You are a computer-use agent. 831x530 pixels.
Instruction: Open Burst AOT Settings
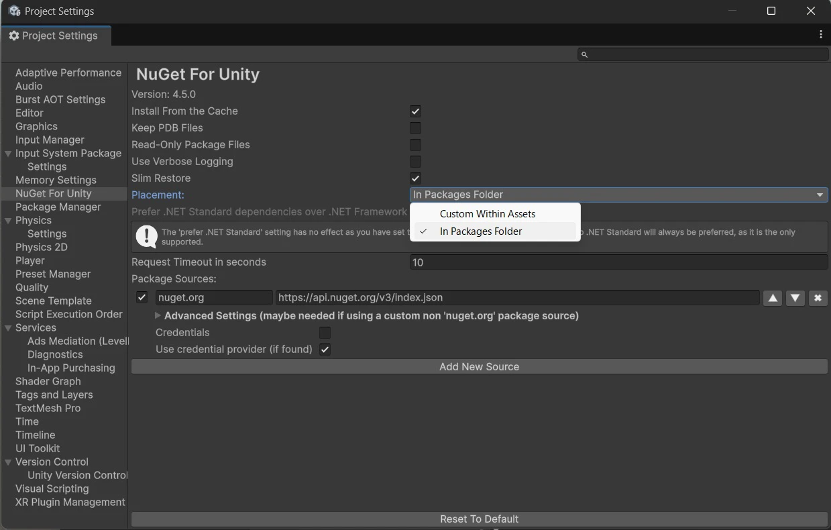pos(60,99)
